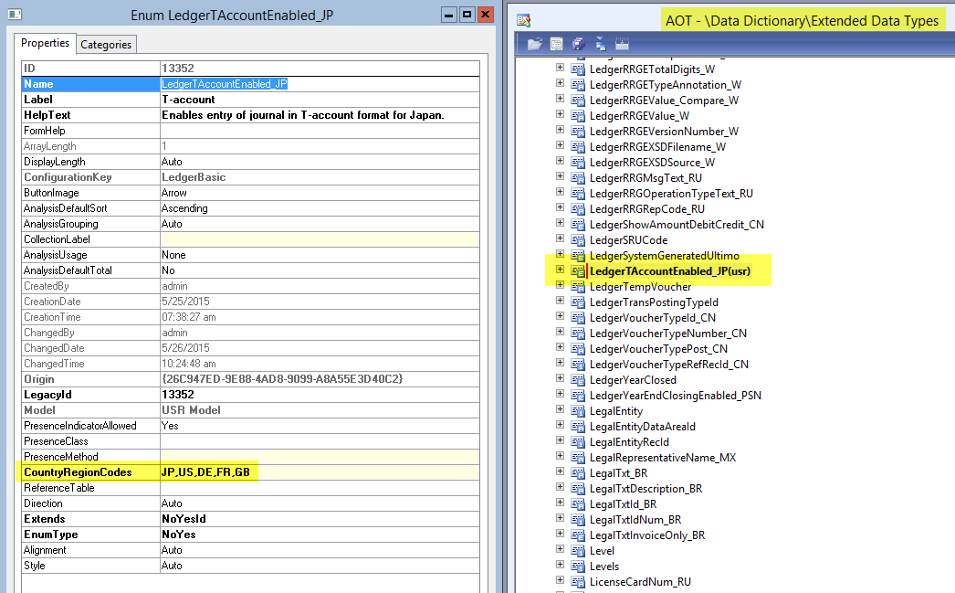Click the Name property value field
This screenshot has height=593, width=955.
click(320, 84)
